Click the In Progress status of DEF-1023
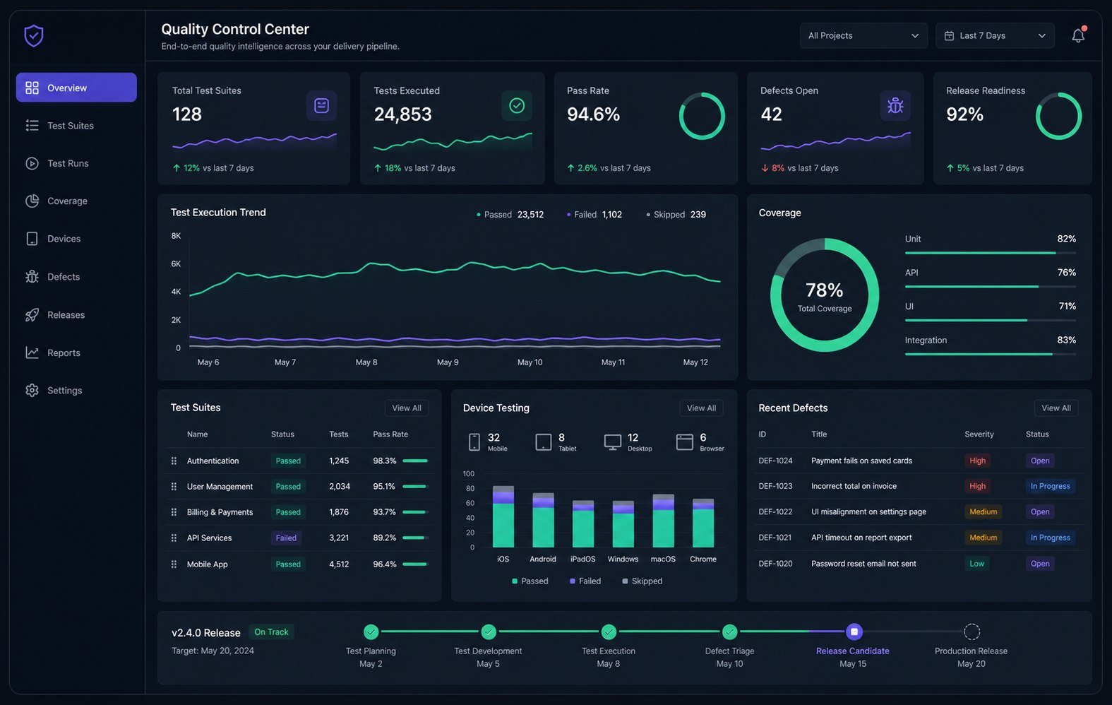This screenshot has height=705, width=1112. coord(1051,486)
